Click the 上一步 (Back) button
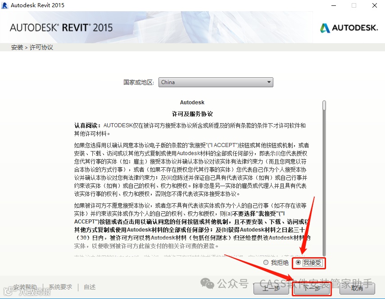This screenshot has width=385, height=299. pyautogui.click(x=271, y=288)
